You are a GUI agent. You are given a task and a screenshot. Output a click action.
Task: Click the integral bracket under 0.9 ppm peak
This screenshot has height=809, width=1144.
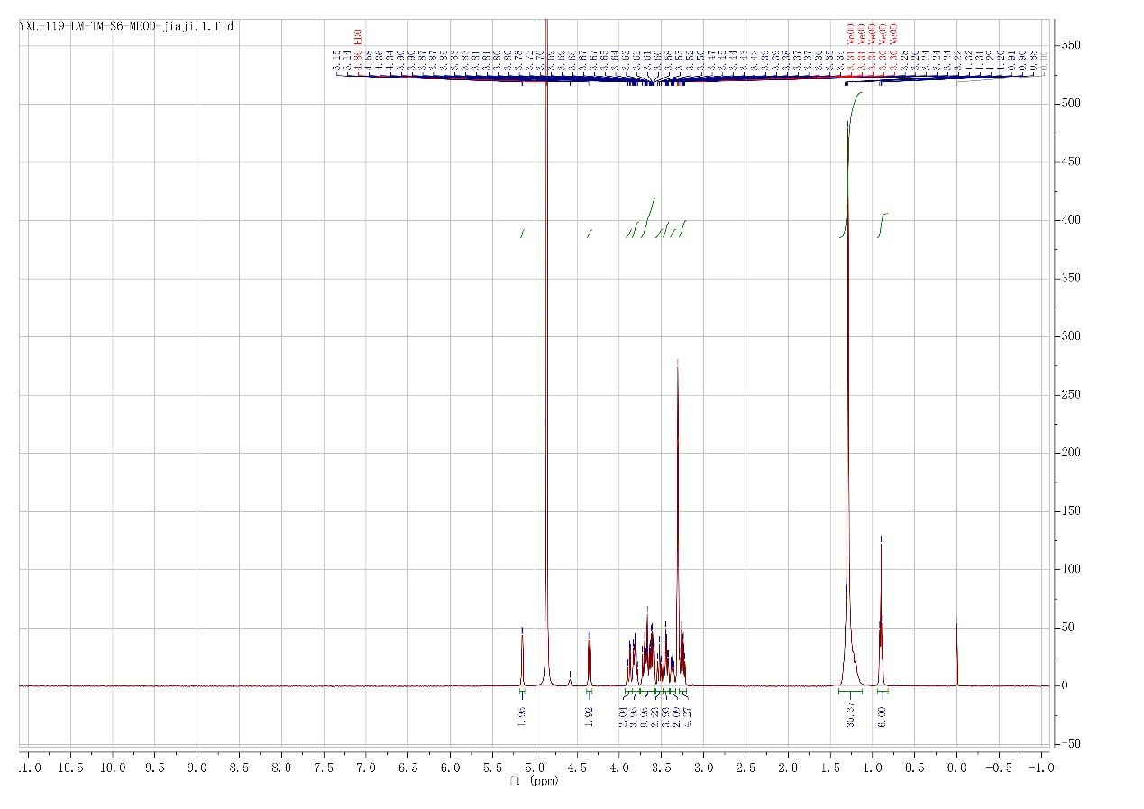(x=883, y=693)
